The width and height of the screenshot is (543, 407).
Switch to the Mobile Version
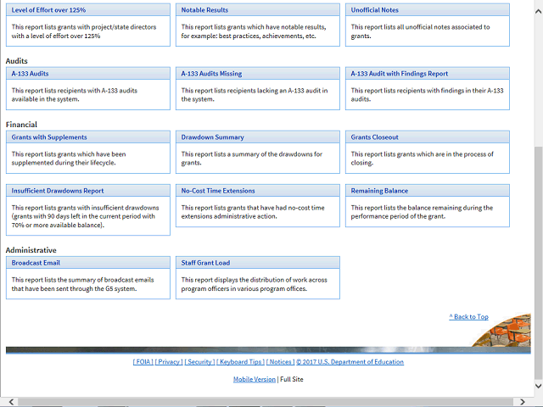point(255,380)
